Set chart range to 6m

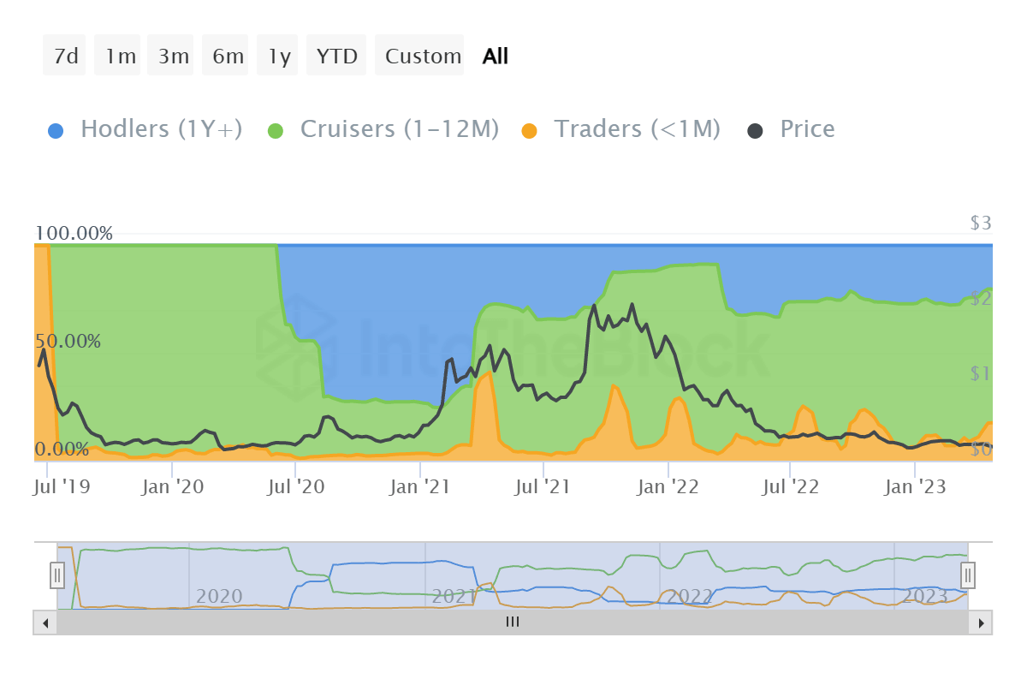point(226,57)
